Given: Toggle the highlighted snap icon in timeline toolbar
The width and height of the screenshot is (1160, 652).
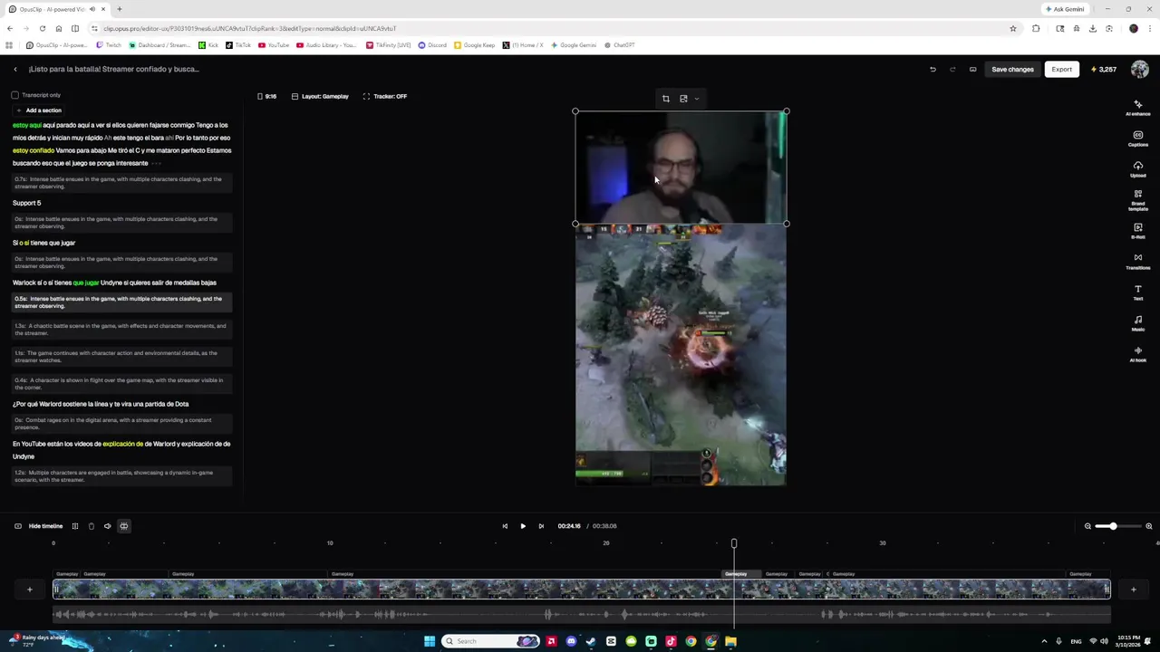Looking at the screenshot, I should [x=124, y=526].
